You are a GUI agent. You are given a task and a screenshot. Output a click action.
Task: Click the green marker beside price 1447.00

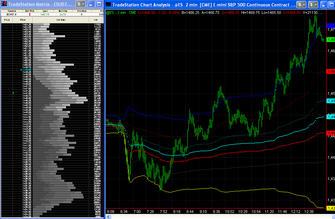tap(13, 93)
